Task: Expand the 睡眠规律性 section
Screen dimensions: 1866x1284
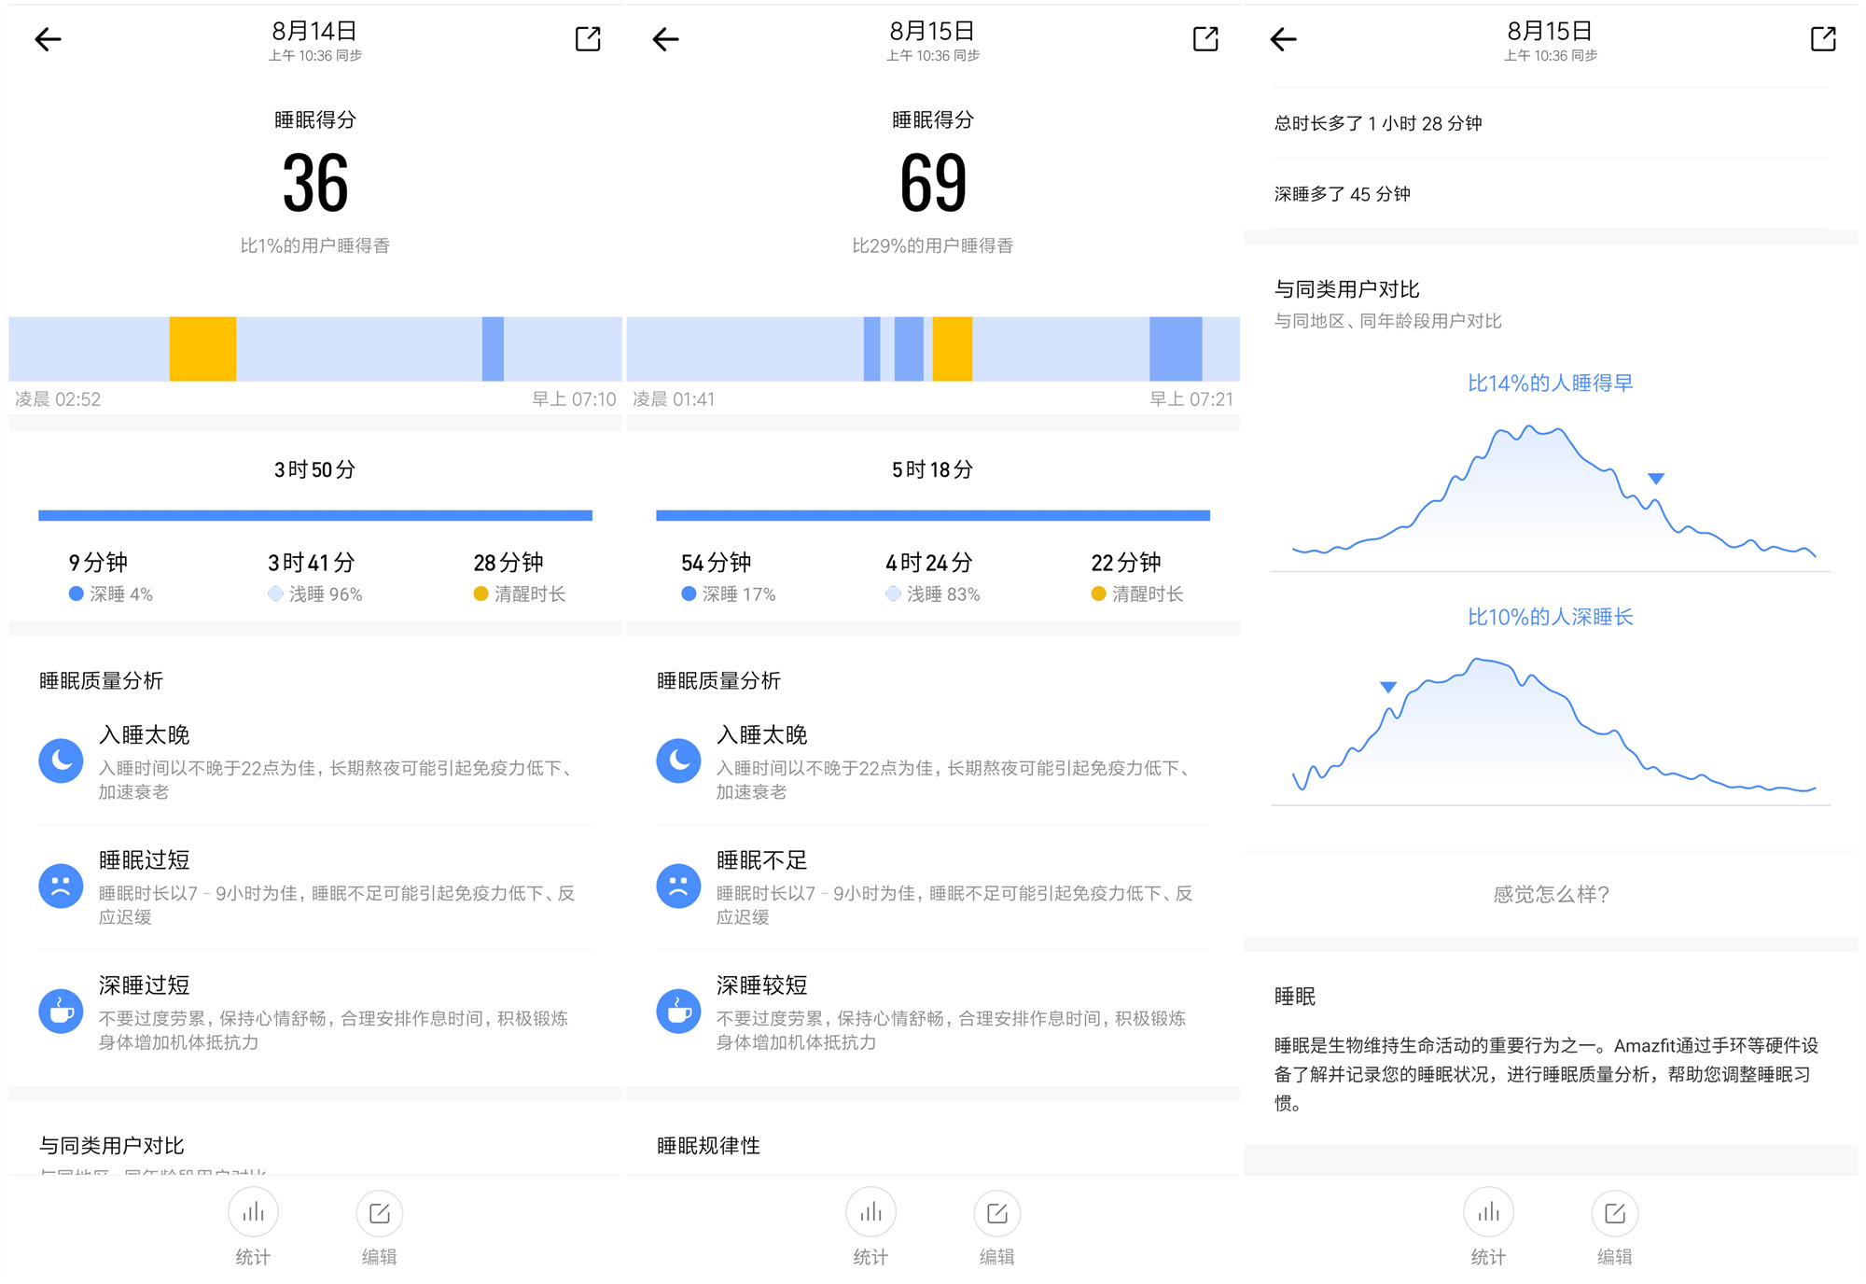Action: (x=706, y=1146)
